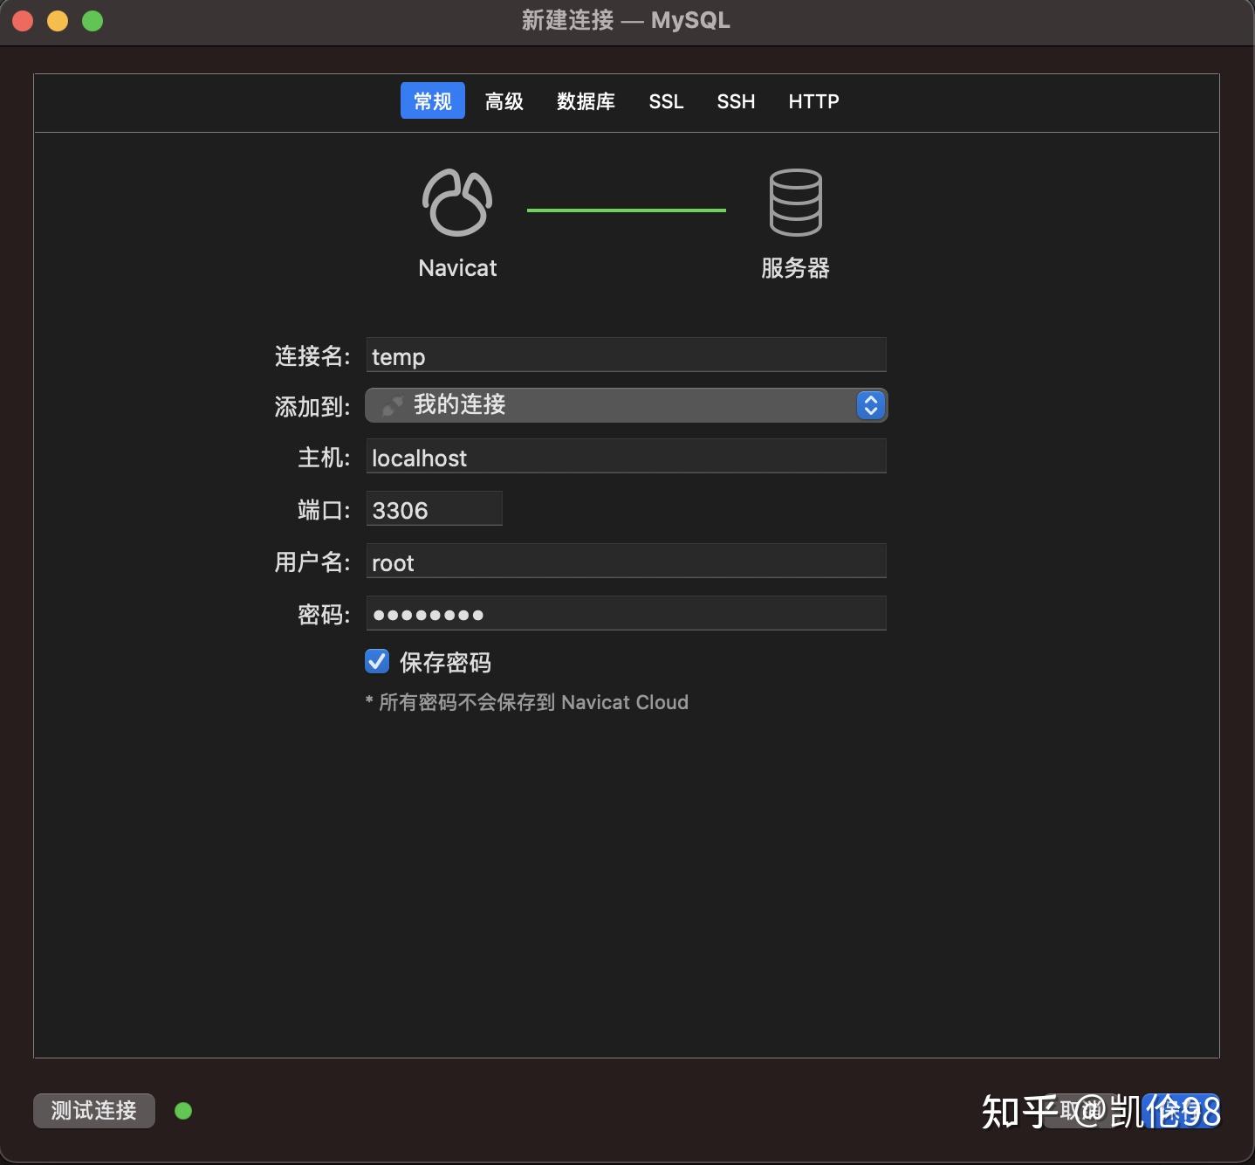Click the stepper arrows on 我的连接
The width and height of the screenshot is (1255, 1165).
pyautogui.click(x=869, y=405)
